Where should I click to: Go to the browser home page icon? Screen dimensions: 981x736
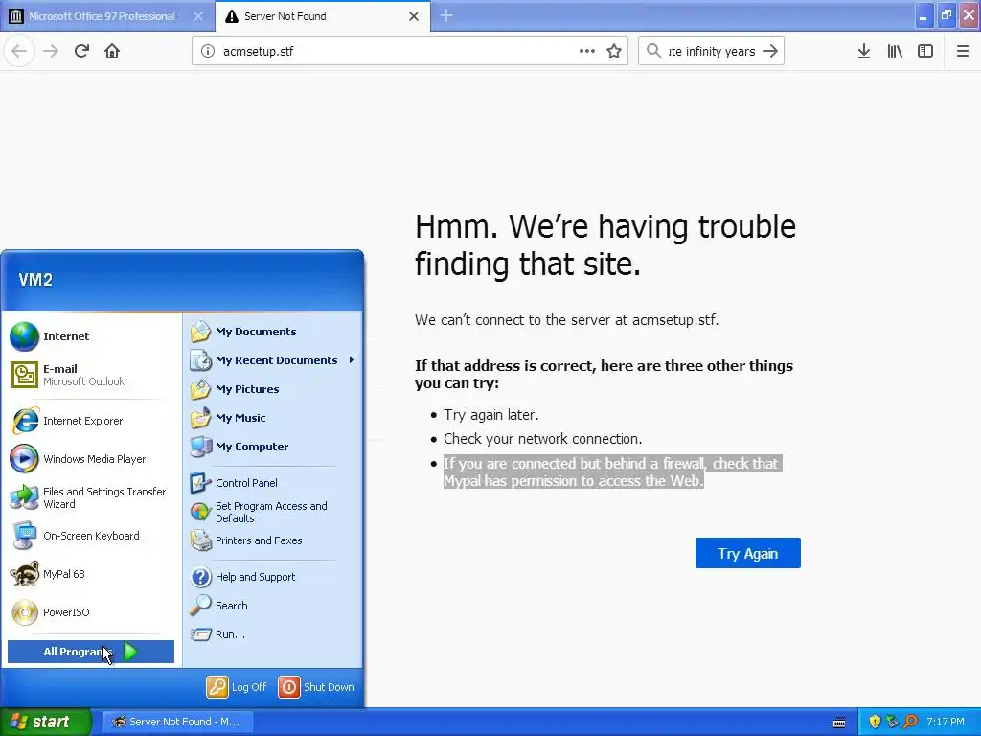(x=112, y=52)
